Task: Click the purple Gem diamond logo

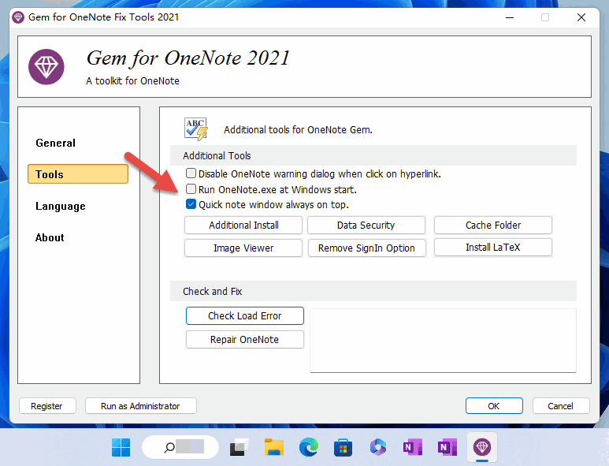Action: click(x=46, y=67)
